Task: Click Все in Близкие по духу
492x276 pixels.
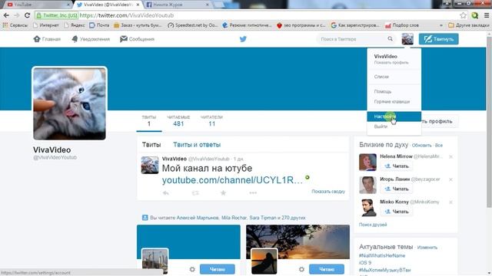Action: (439, 146)
